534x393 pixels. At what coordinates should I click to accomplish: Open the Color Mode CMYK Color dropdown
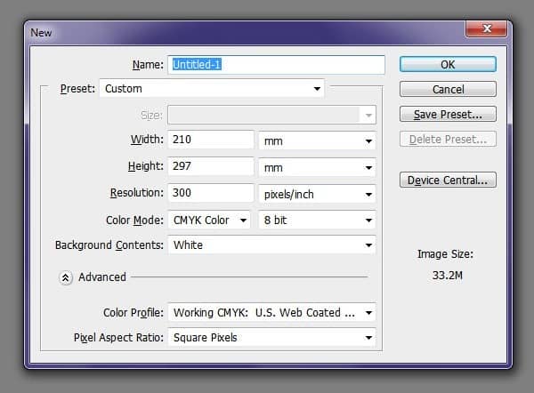point(209,221)
